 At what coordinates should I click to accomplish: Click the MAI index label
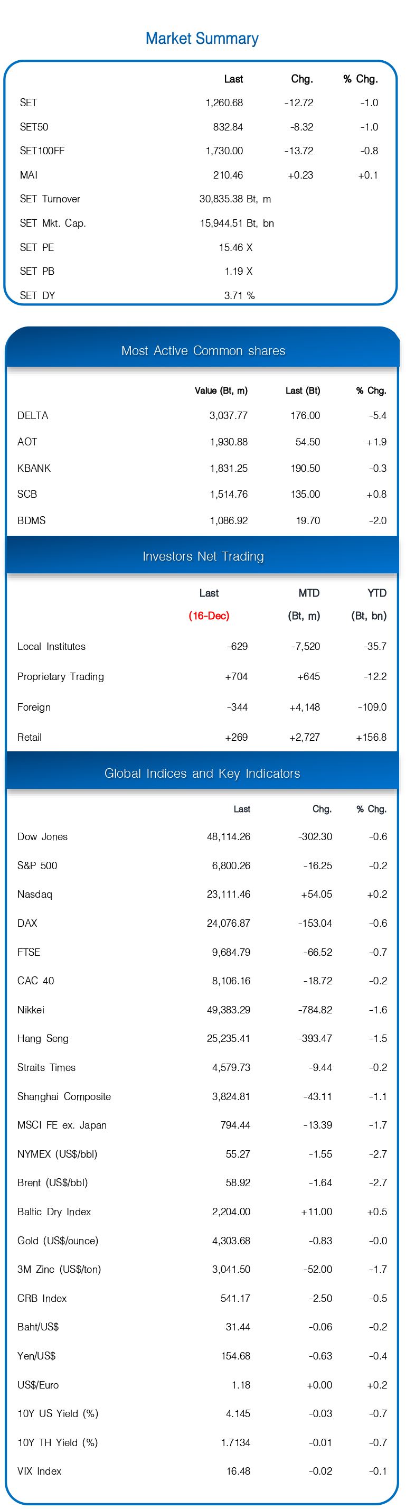point(29,175)
